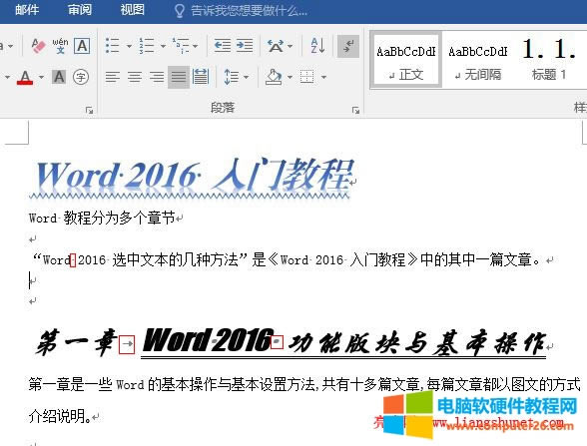The image size is (587, 446).
Task: Click the Sort A-Z icon
Action: pos(317,46)
